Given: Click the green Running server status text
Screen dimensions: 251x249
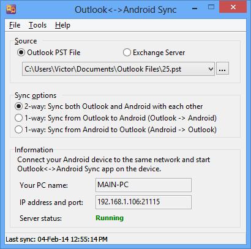Looking at the screenshot, I should (x=110, y=218).
